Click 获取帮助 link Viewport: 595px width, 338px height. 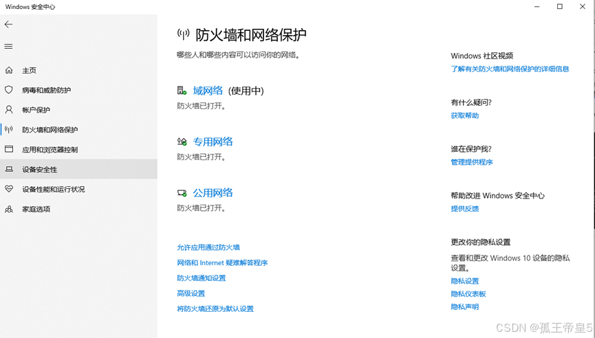[465, 115]
